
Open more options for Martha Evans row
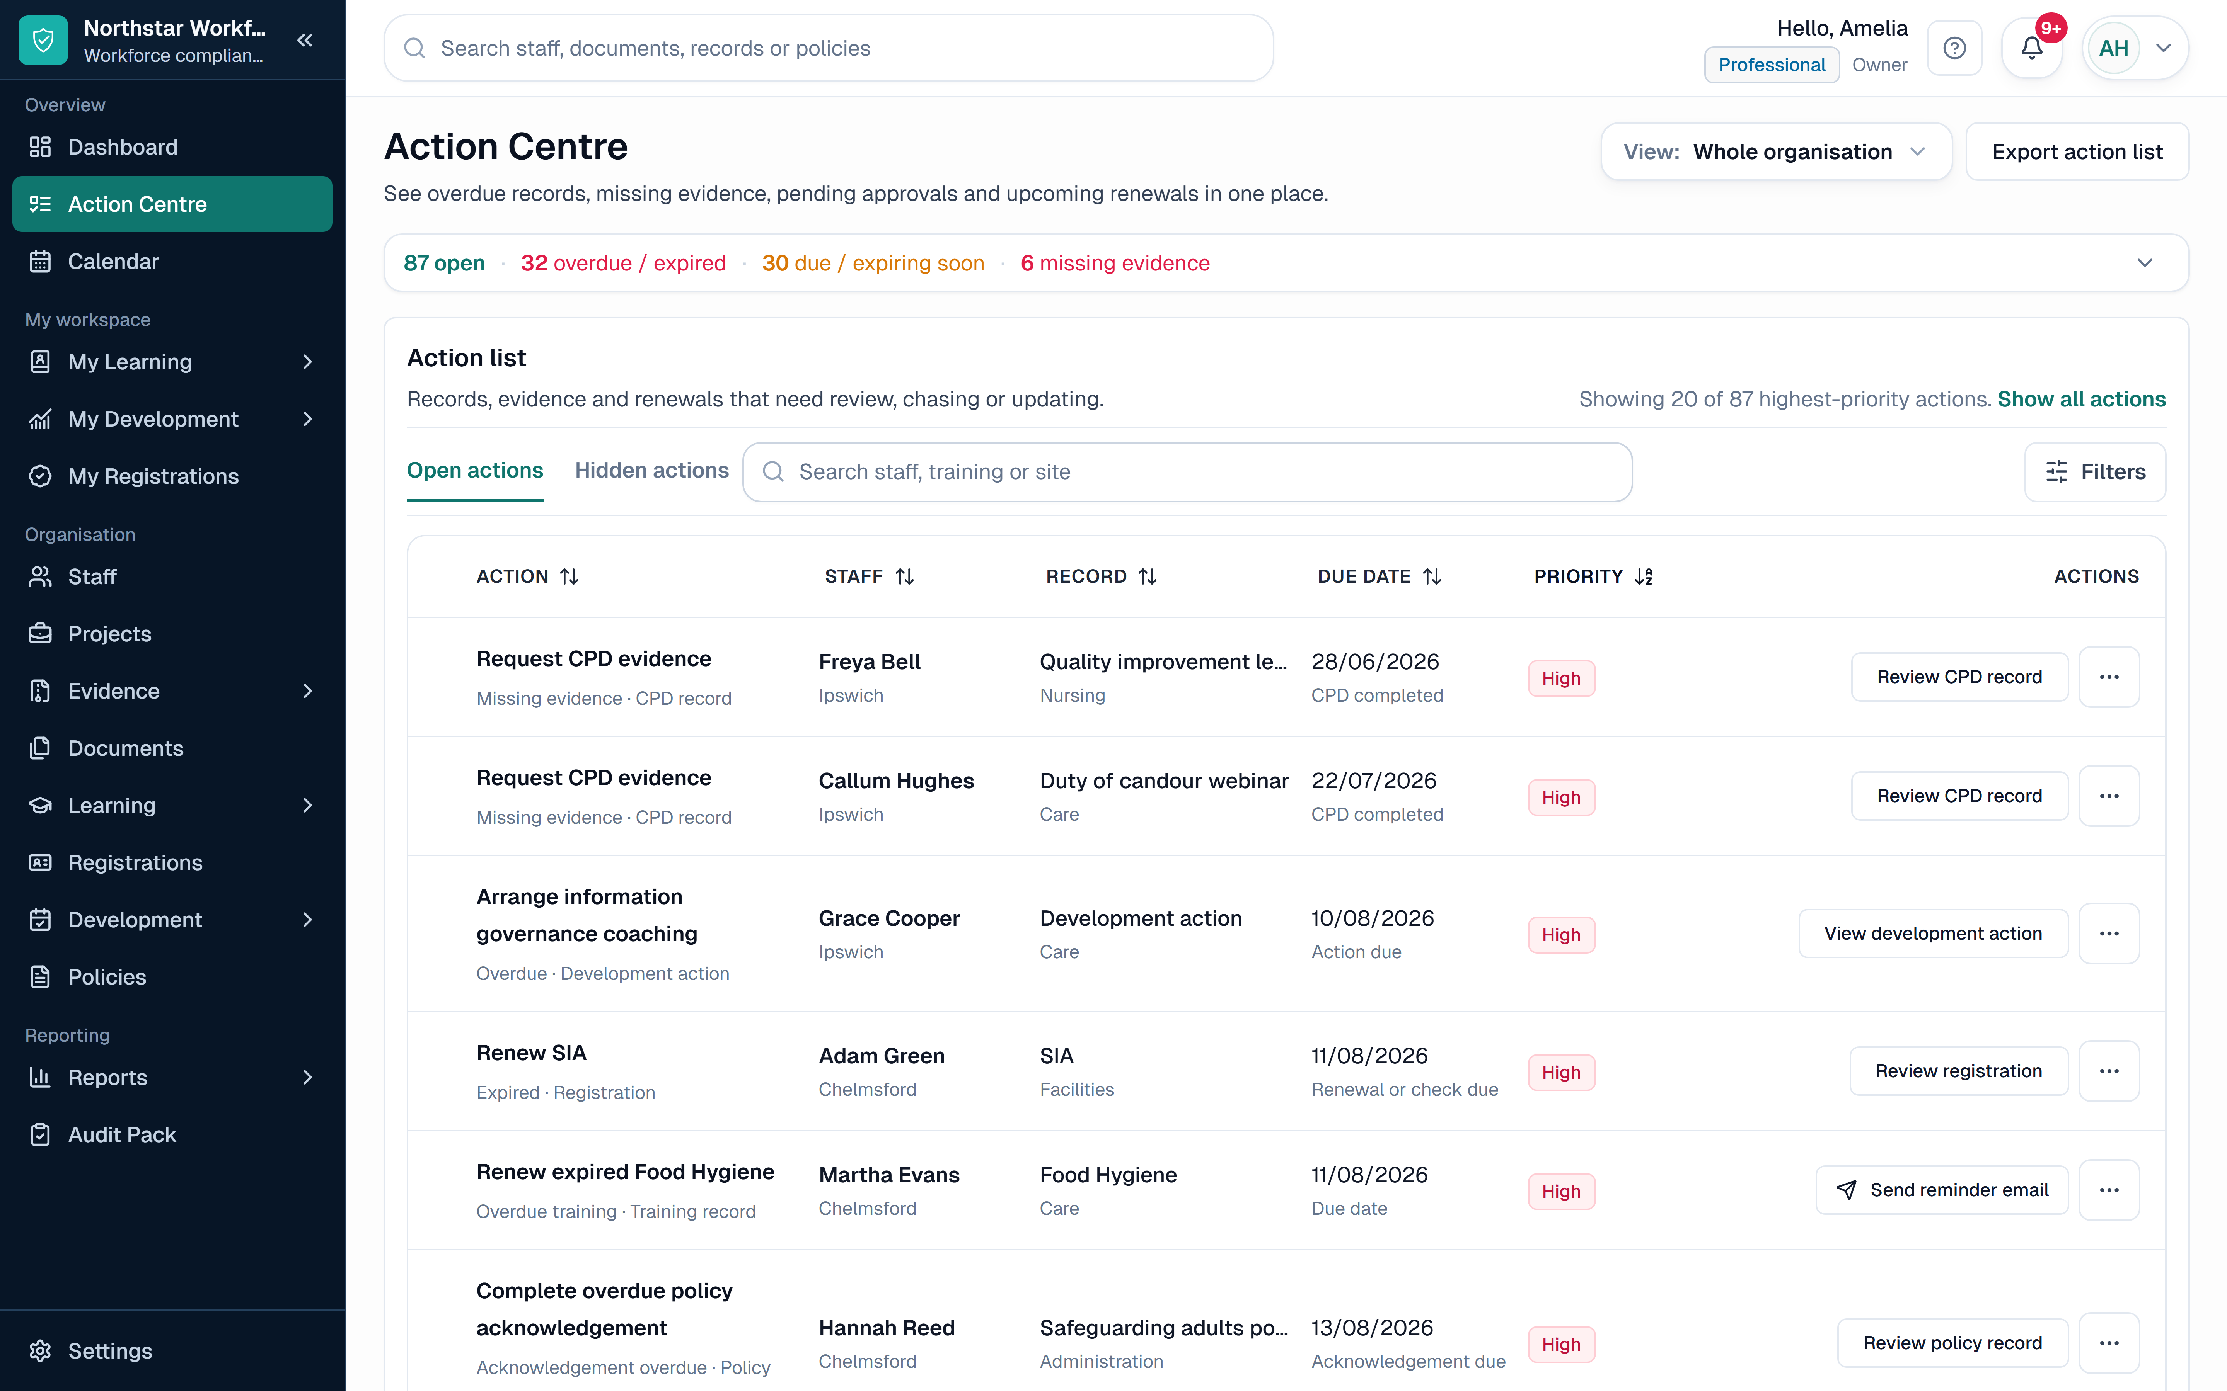tap(2109, 1190)
